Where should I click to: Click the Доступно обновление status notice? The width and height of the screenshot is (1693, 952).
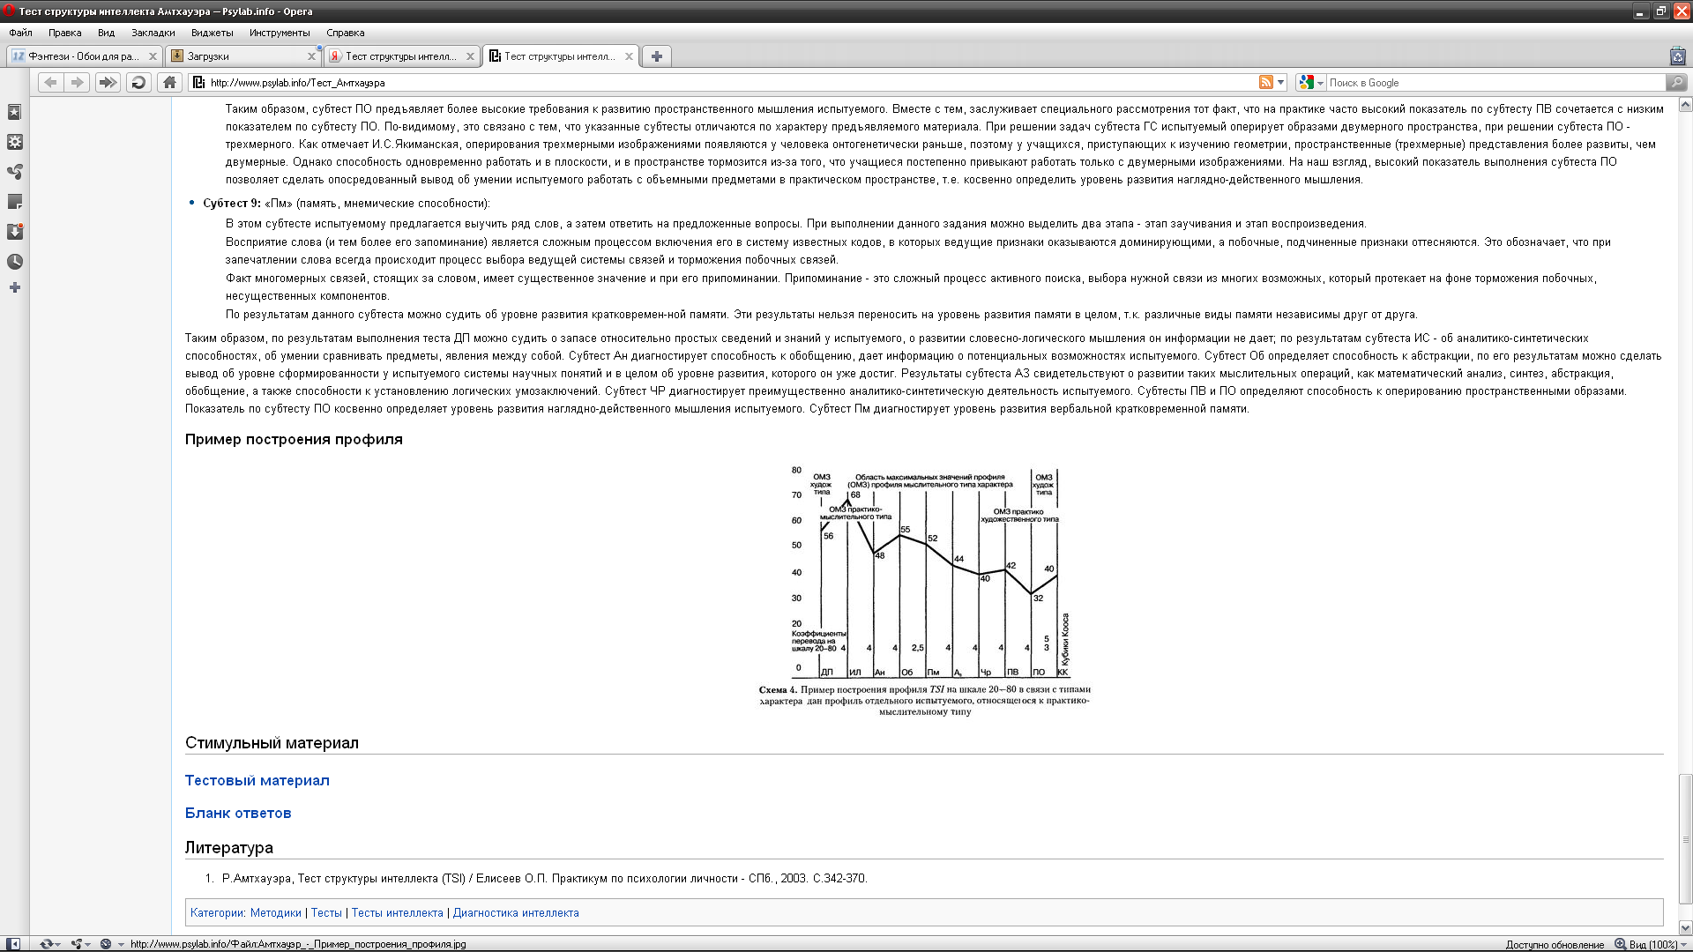(1555, 944)
